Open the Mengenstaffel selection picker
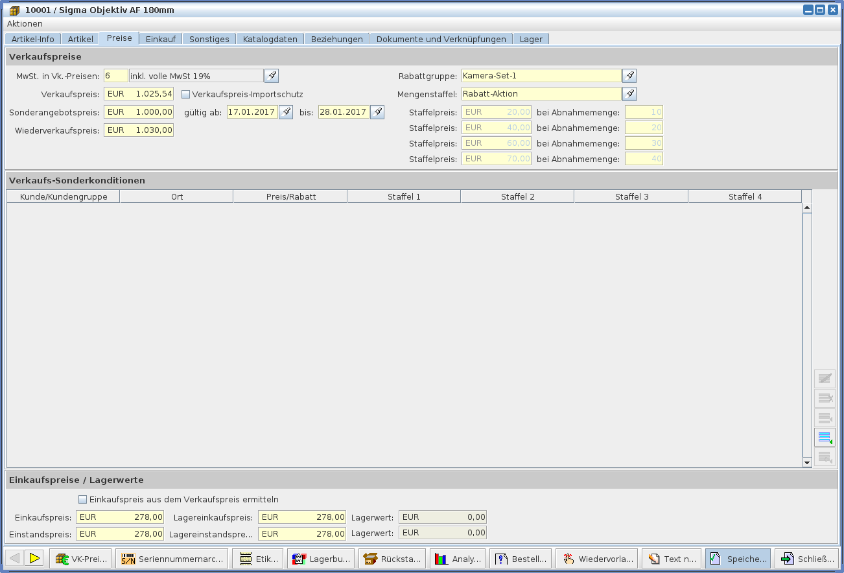844x573 pixels. pos(629,94)
